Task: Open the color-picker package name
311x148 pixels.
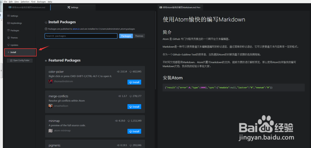Action: [x=56, y=72]
